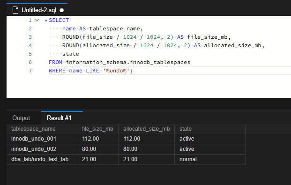The width and height of the screenshot is (291, 185).
Task: Click the file icon on the Untitled-2.sql tab
Action: click(15, 10)
